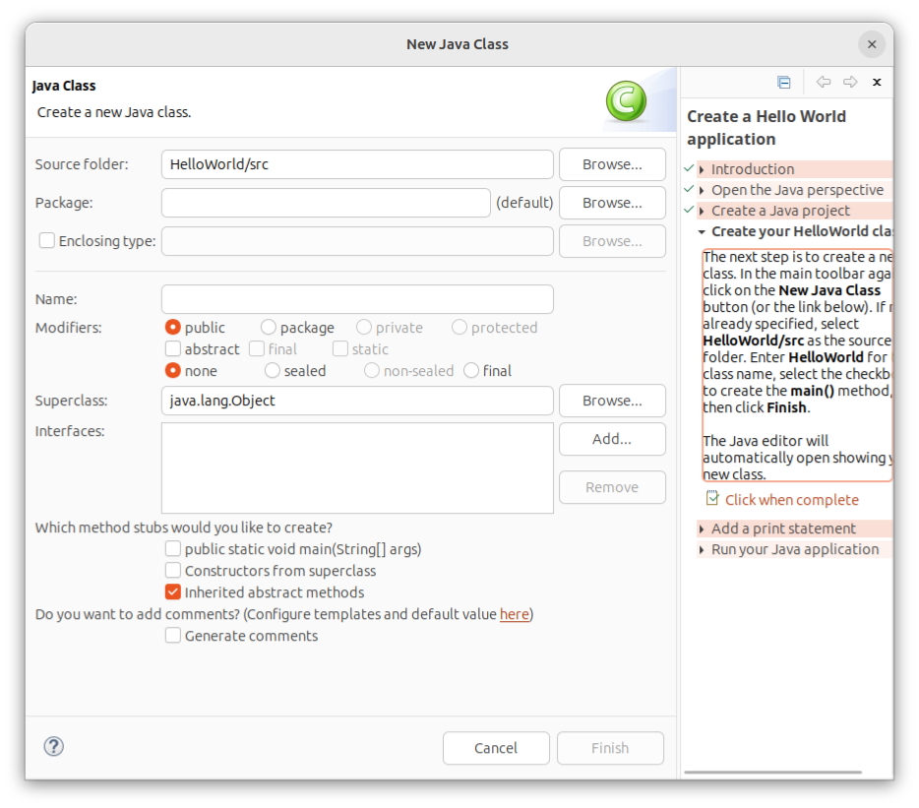Click the Click when complete checklist icon
Image resolution: width=919 pixels, height=808 pixels.
[712, 498]
